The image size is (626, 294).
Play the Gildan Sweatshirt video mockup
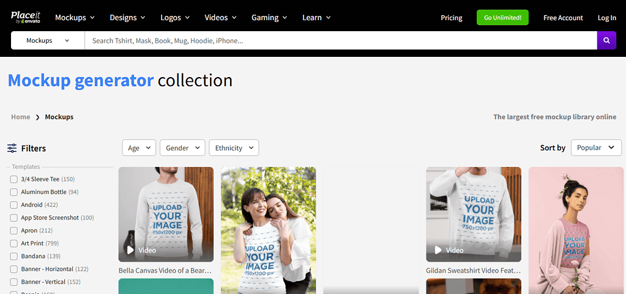pyautogui.click(x=438, y=250)
